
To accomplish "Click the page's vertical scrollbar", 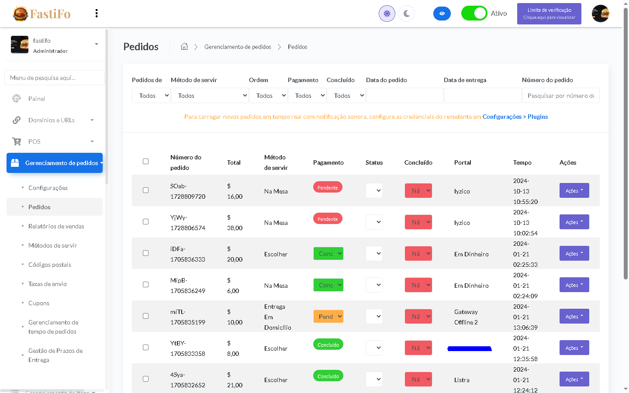I will (x=626, y=144).
